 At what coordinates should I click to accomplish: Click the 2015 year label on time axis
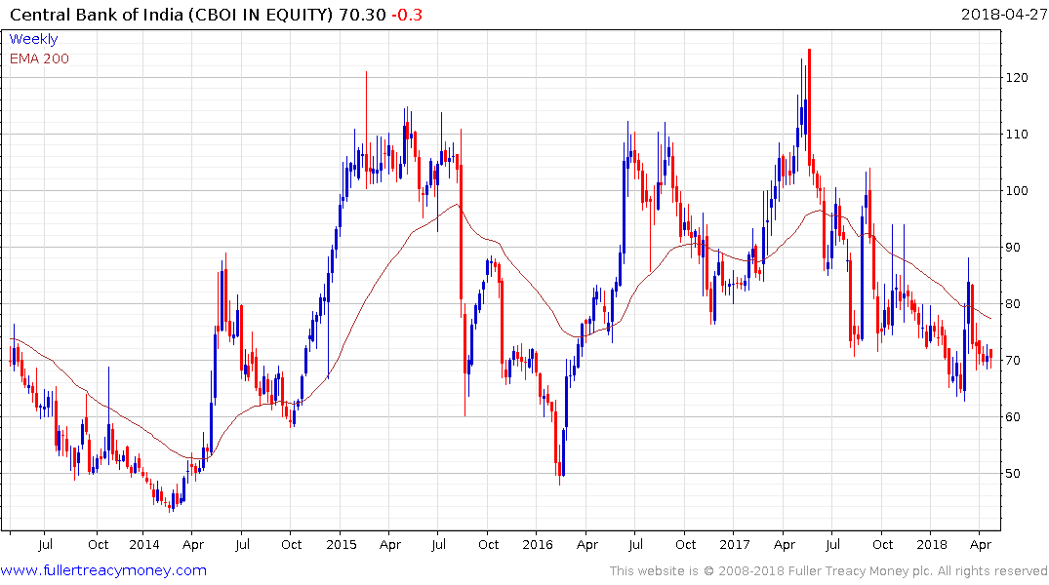tap(342, 545)
